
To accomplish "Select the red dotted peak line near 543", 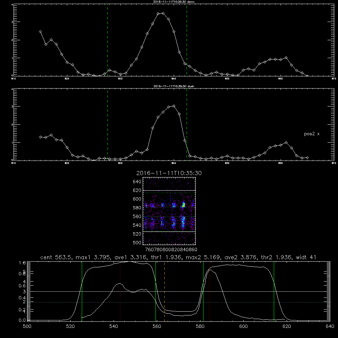I will (x=120, y=291).
